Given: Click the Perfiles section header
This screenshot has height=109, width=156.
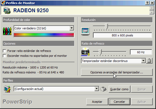Looking at the screenshot, I should (x=78, y=80).
